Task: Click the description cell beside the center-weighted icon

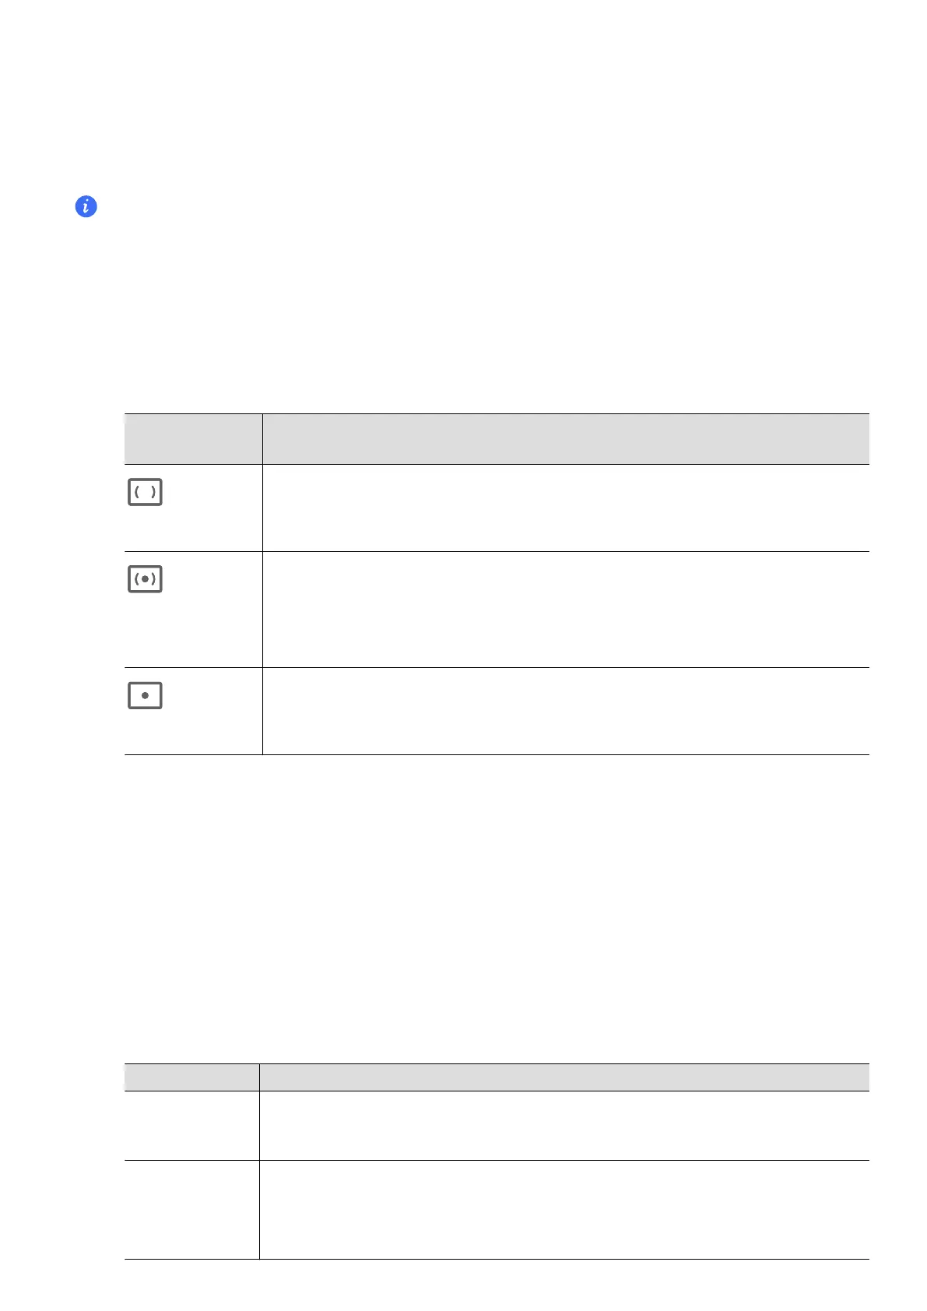Action: point(565,609)
